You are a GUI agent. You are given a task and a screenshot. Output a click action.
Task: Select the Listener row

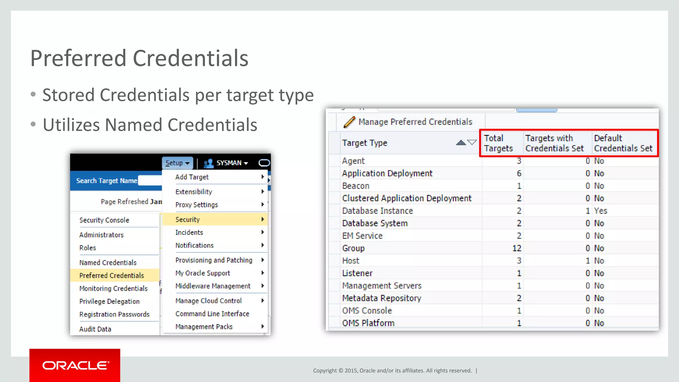(x=494, y=273)
